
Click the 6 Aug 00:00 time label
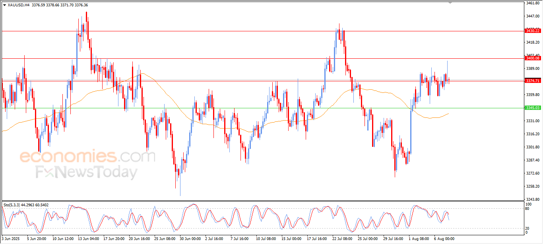[x=444, y=239]
